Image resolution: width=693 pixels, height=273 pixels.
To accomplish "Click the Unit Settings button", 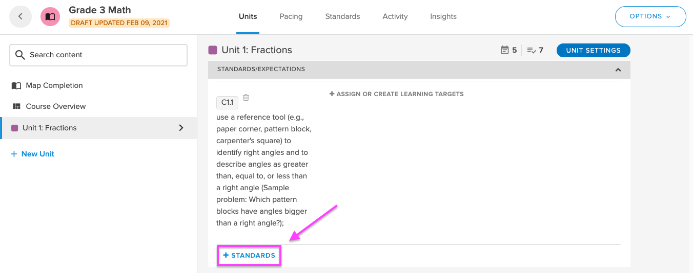I will tap(594, 50).
